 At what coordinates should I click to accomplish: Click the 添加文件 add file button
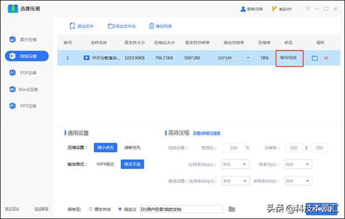click(x=81, y=26)
